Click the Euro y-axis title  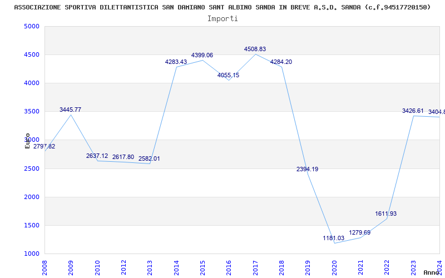pyautogui.click(x=27, y=141)
